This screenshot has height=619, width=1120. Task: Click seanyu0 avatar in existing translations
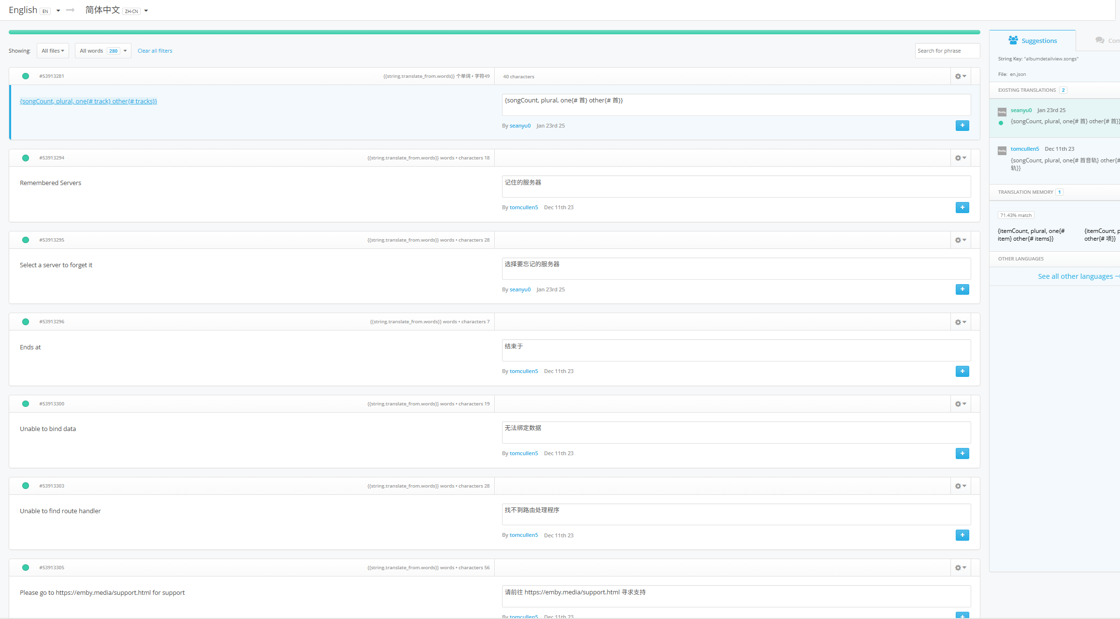[x=1002, y=112]
